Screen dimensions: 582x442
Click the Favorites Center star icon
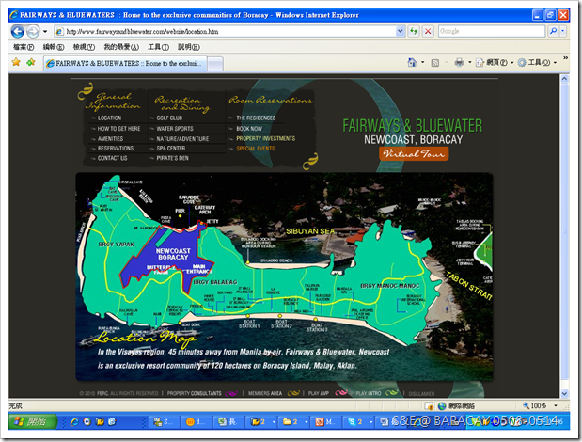tap(16, 62)
